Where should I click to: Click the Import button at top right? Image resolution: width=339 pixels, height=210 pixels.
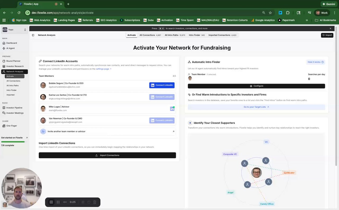[x=327, y=35]
